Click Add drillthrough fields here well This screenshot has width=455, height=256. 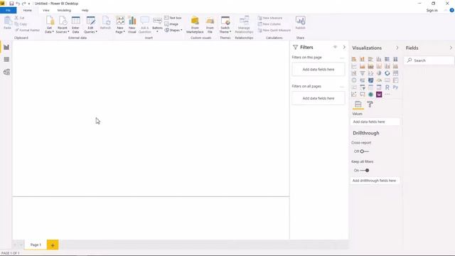pyautogui.click(x=375, y=181)
